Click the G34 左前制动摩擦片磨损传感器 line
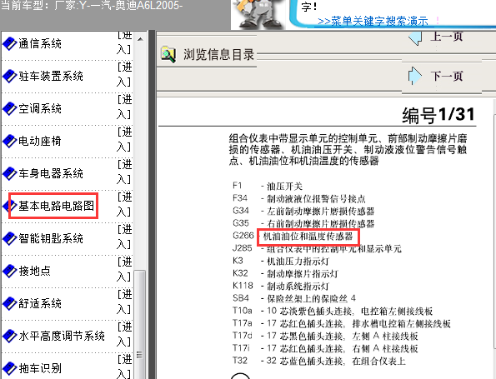This screenshot has height=379, width=496. 303,211
